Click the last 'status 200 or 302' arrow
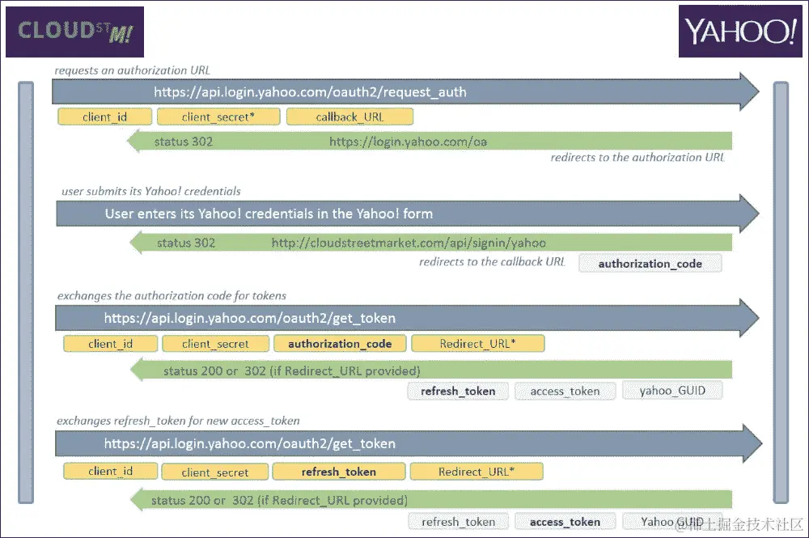Screen dimensions: 809x538 [x=431, y=500]
